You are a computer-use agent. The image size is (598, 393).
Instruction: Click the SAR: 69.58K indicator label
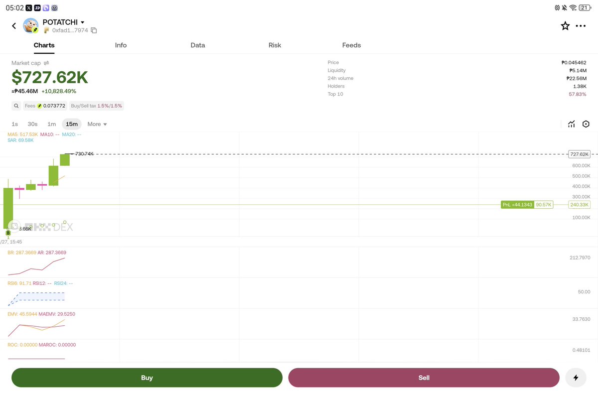click(x=20, y=140)
